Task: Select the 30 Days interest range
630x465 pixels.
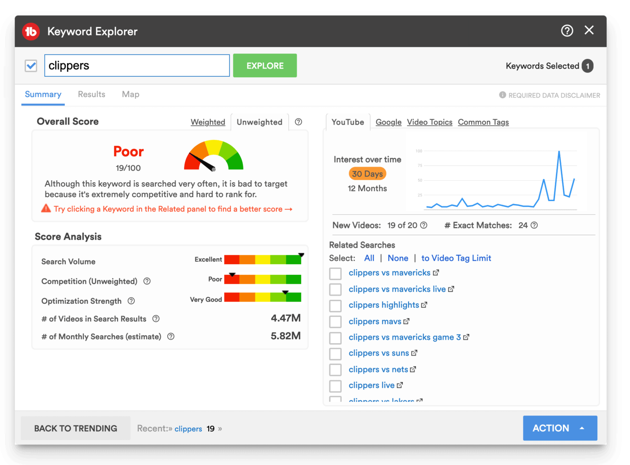Action: pyautogui.click(x=367, y=173)
